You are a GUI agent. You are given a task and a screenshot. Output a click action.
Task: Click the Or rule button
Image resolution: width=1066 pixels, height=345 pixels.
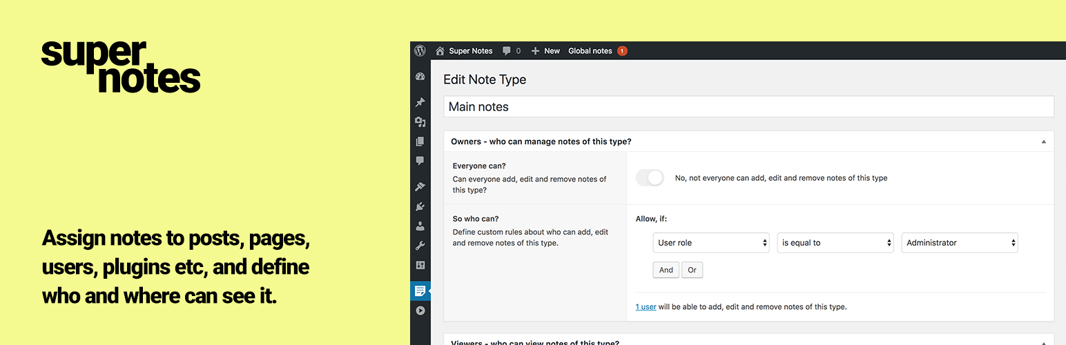pyautogui.click(x=692, y=270)
